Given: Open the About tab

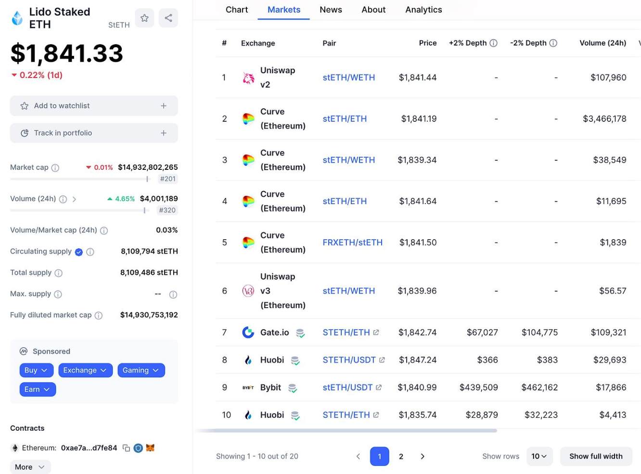Looking at the screenshot, I should pyautogui.click(x=373, y=10).
